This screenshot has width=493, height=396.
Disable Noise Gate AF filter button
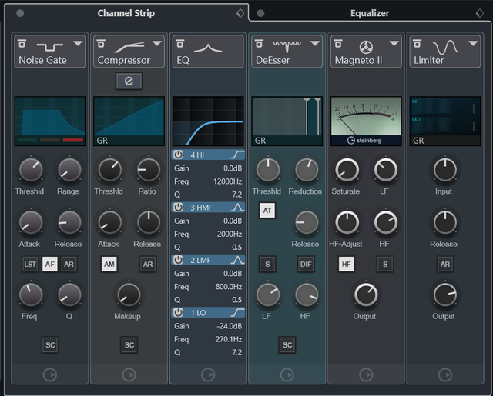coord(49,265)
